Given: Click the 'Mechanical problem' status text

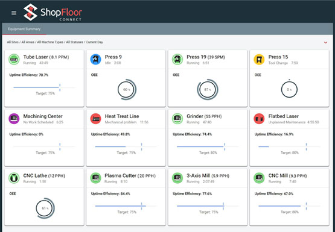Looking at the screenshot, I should click(x=121, y=122).
